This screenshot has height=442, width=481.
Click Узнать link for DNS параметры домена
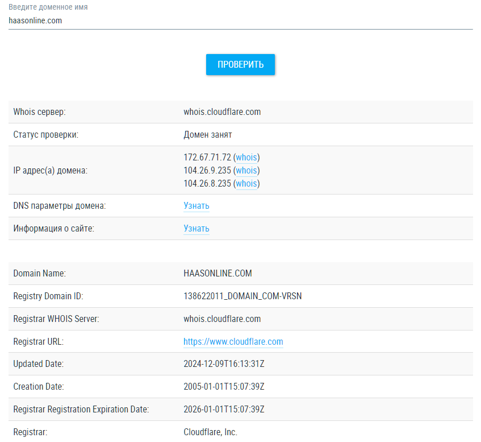point(196,205)
